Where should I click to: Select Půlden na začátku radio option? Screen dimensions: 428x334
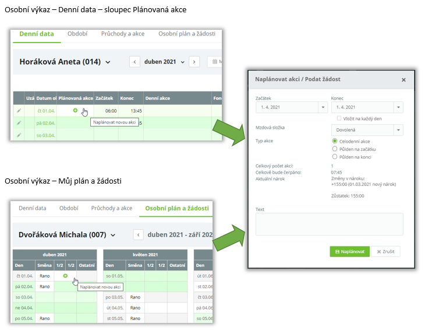pos(335,149)
